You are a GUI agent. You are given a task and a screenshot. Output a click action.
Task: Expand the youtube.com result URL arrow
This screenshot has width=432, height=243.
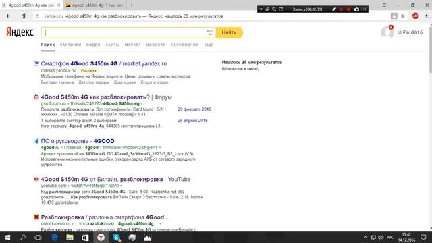[122, 186]
